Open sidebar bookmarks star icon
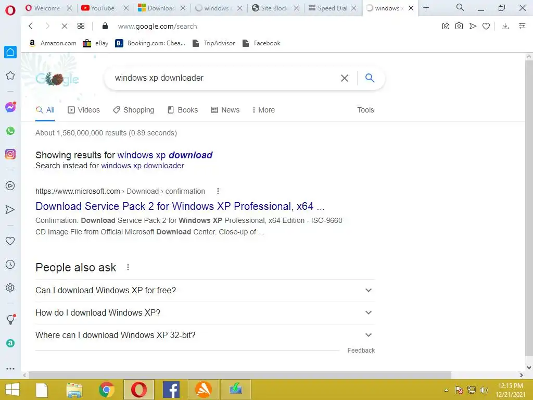 coord(10,76)
